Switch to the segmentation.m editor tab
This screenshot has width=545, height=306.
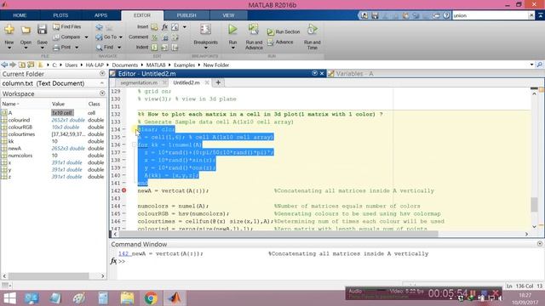[x=139, y=83]
